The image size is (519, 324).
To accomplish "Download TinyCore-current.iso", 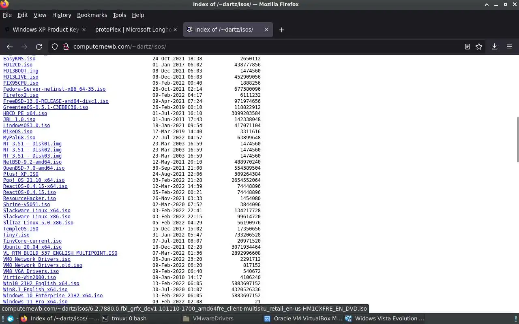I will click(32, 241).
